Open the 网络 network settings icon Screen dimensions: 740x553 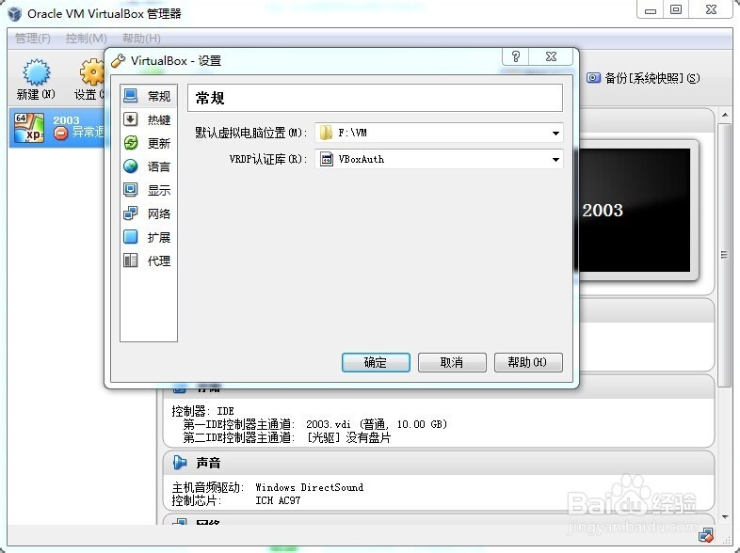(x=130, y=213)
